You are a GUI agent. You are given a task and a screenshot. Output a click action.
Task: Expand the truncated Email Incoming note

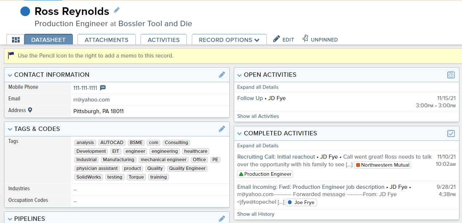click(281, 202)
